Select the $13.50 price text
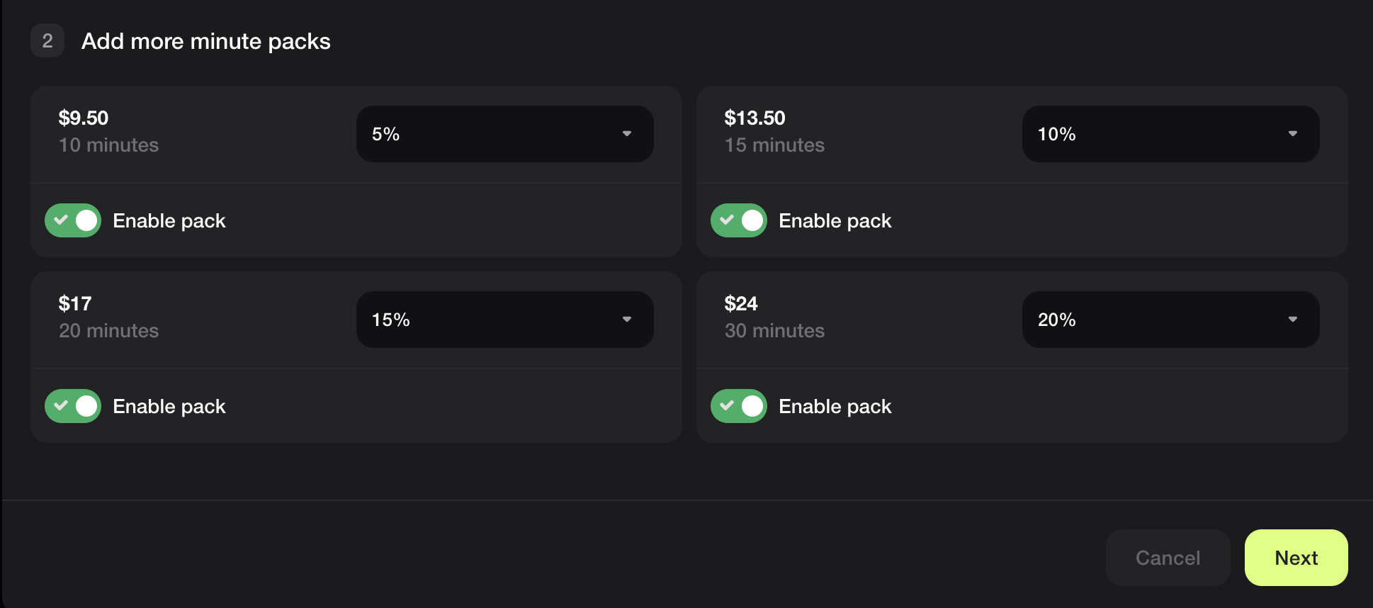This screenshot has height=608, width=1373. pos(755,118)
